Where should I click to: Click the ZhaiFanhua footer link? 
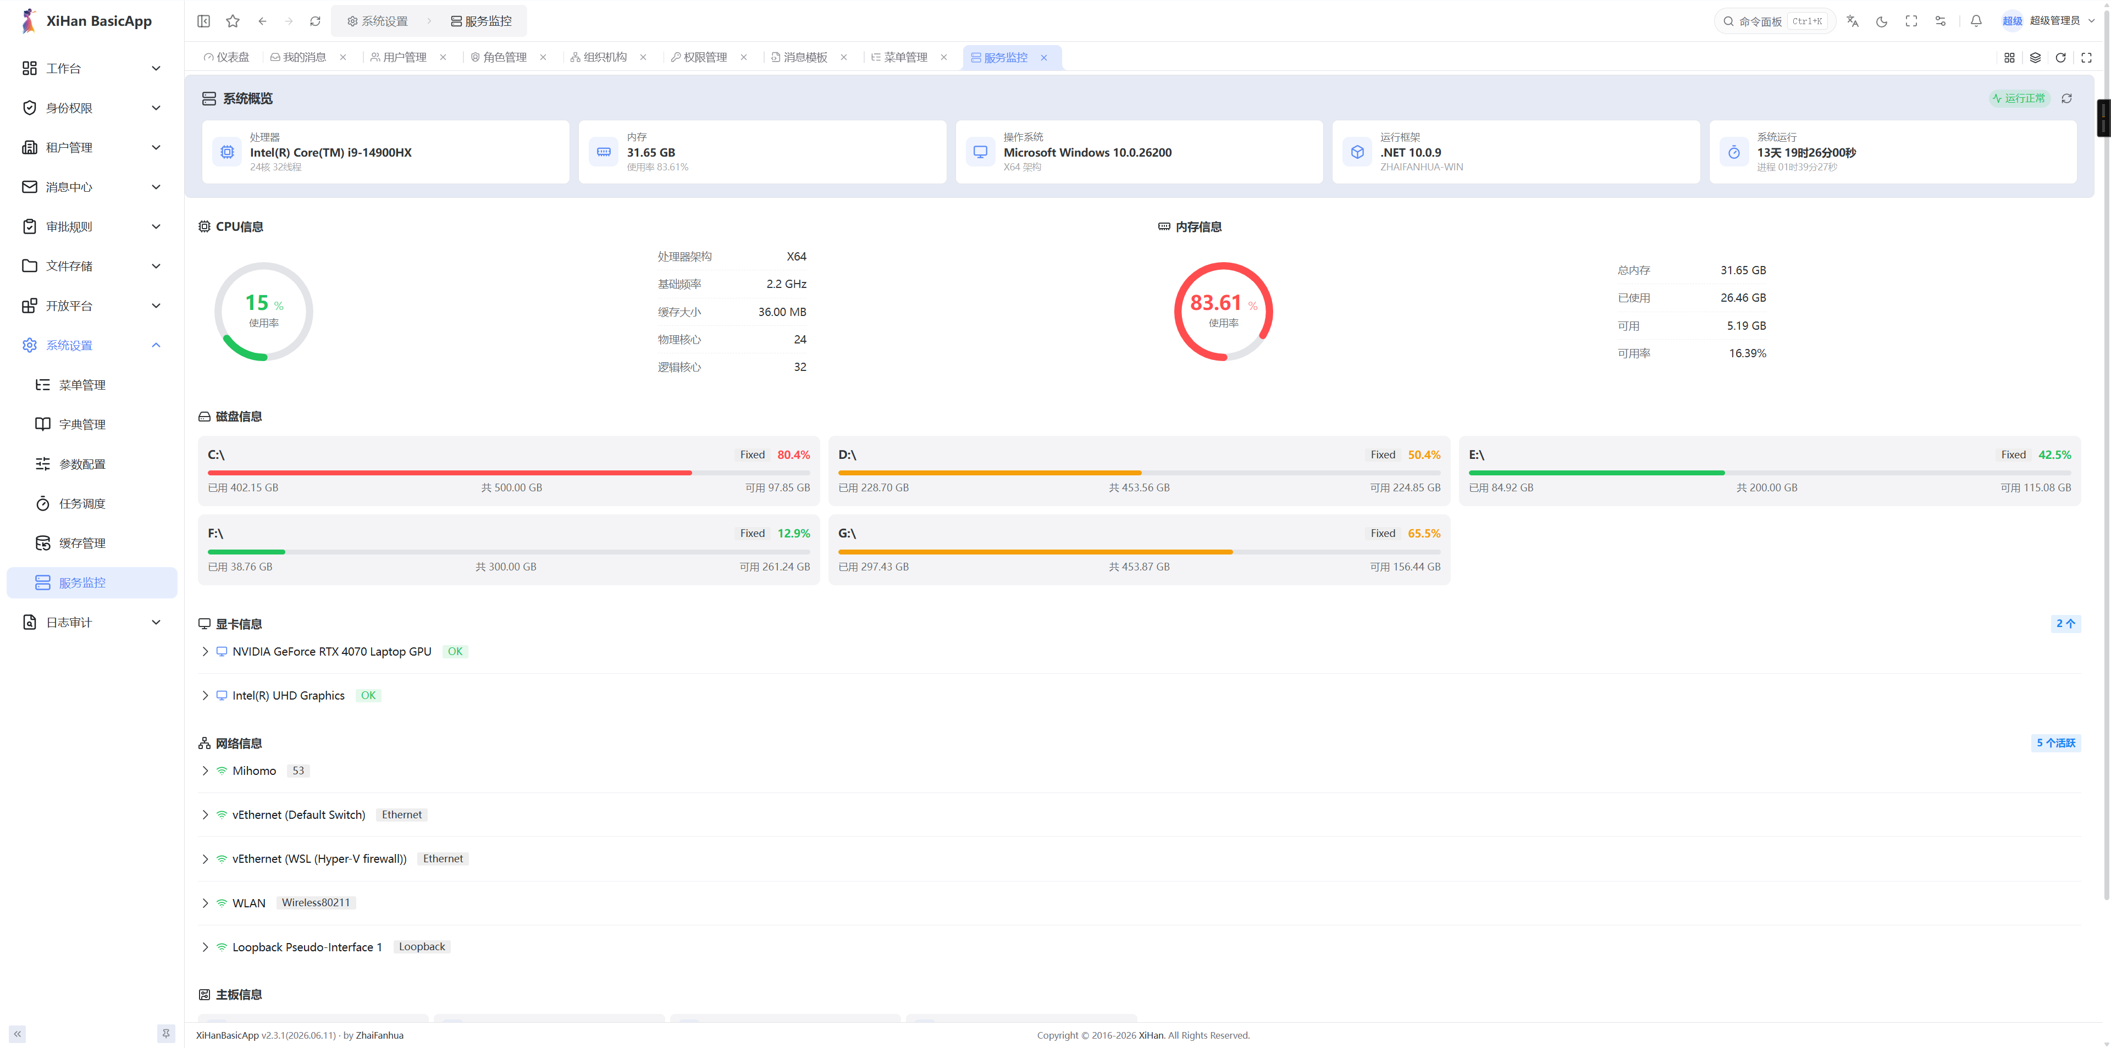pos(379,1035)
